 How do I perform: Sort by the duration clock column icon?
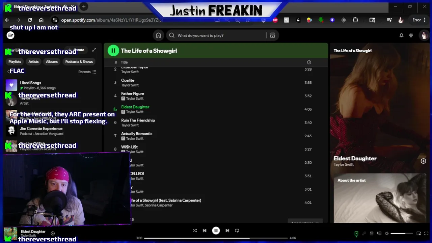click(309, 62)
